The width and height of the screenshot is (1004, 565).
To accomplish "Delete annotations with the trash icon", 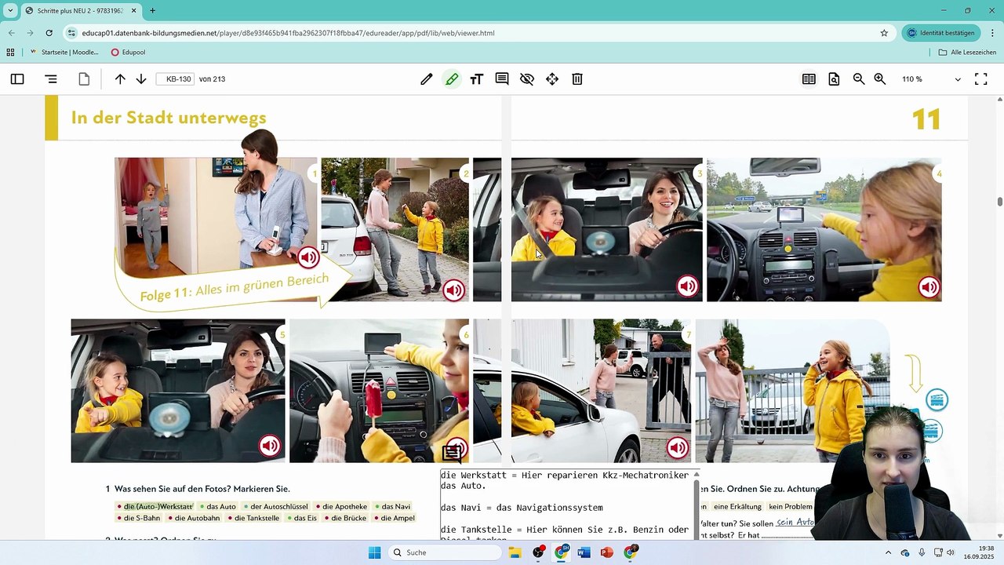I will (x=577, y=79).
